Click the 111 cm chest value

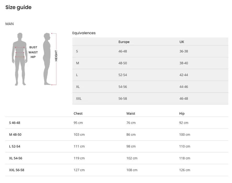click(79, 146)
